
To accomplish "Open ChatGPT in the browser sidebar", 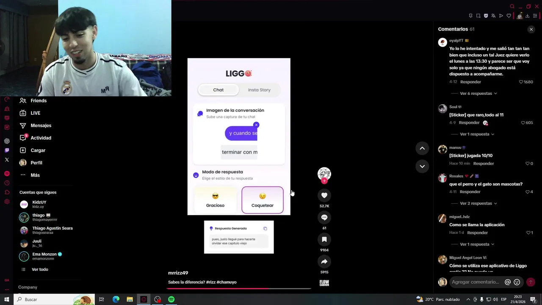I will pyautogui.click(x=7, y=141).
